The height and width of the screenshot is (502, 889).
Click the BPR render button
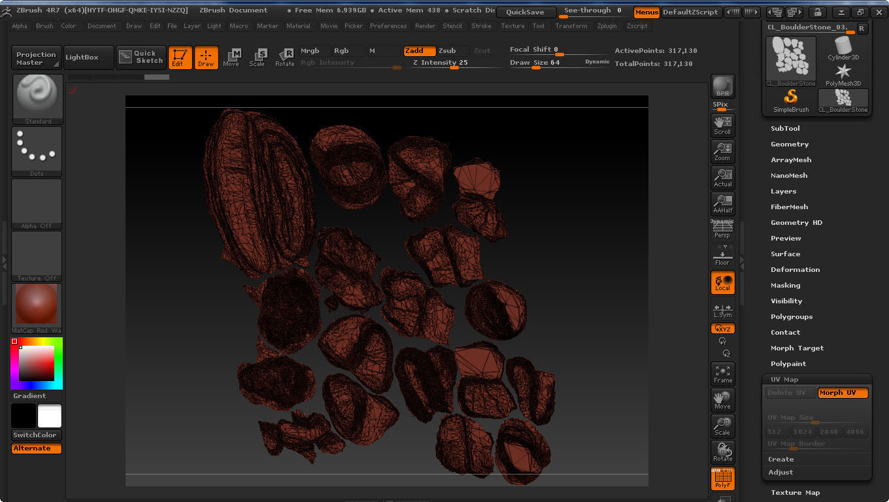[722, 87]
